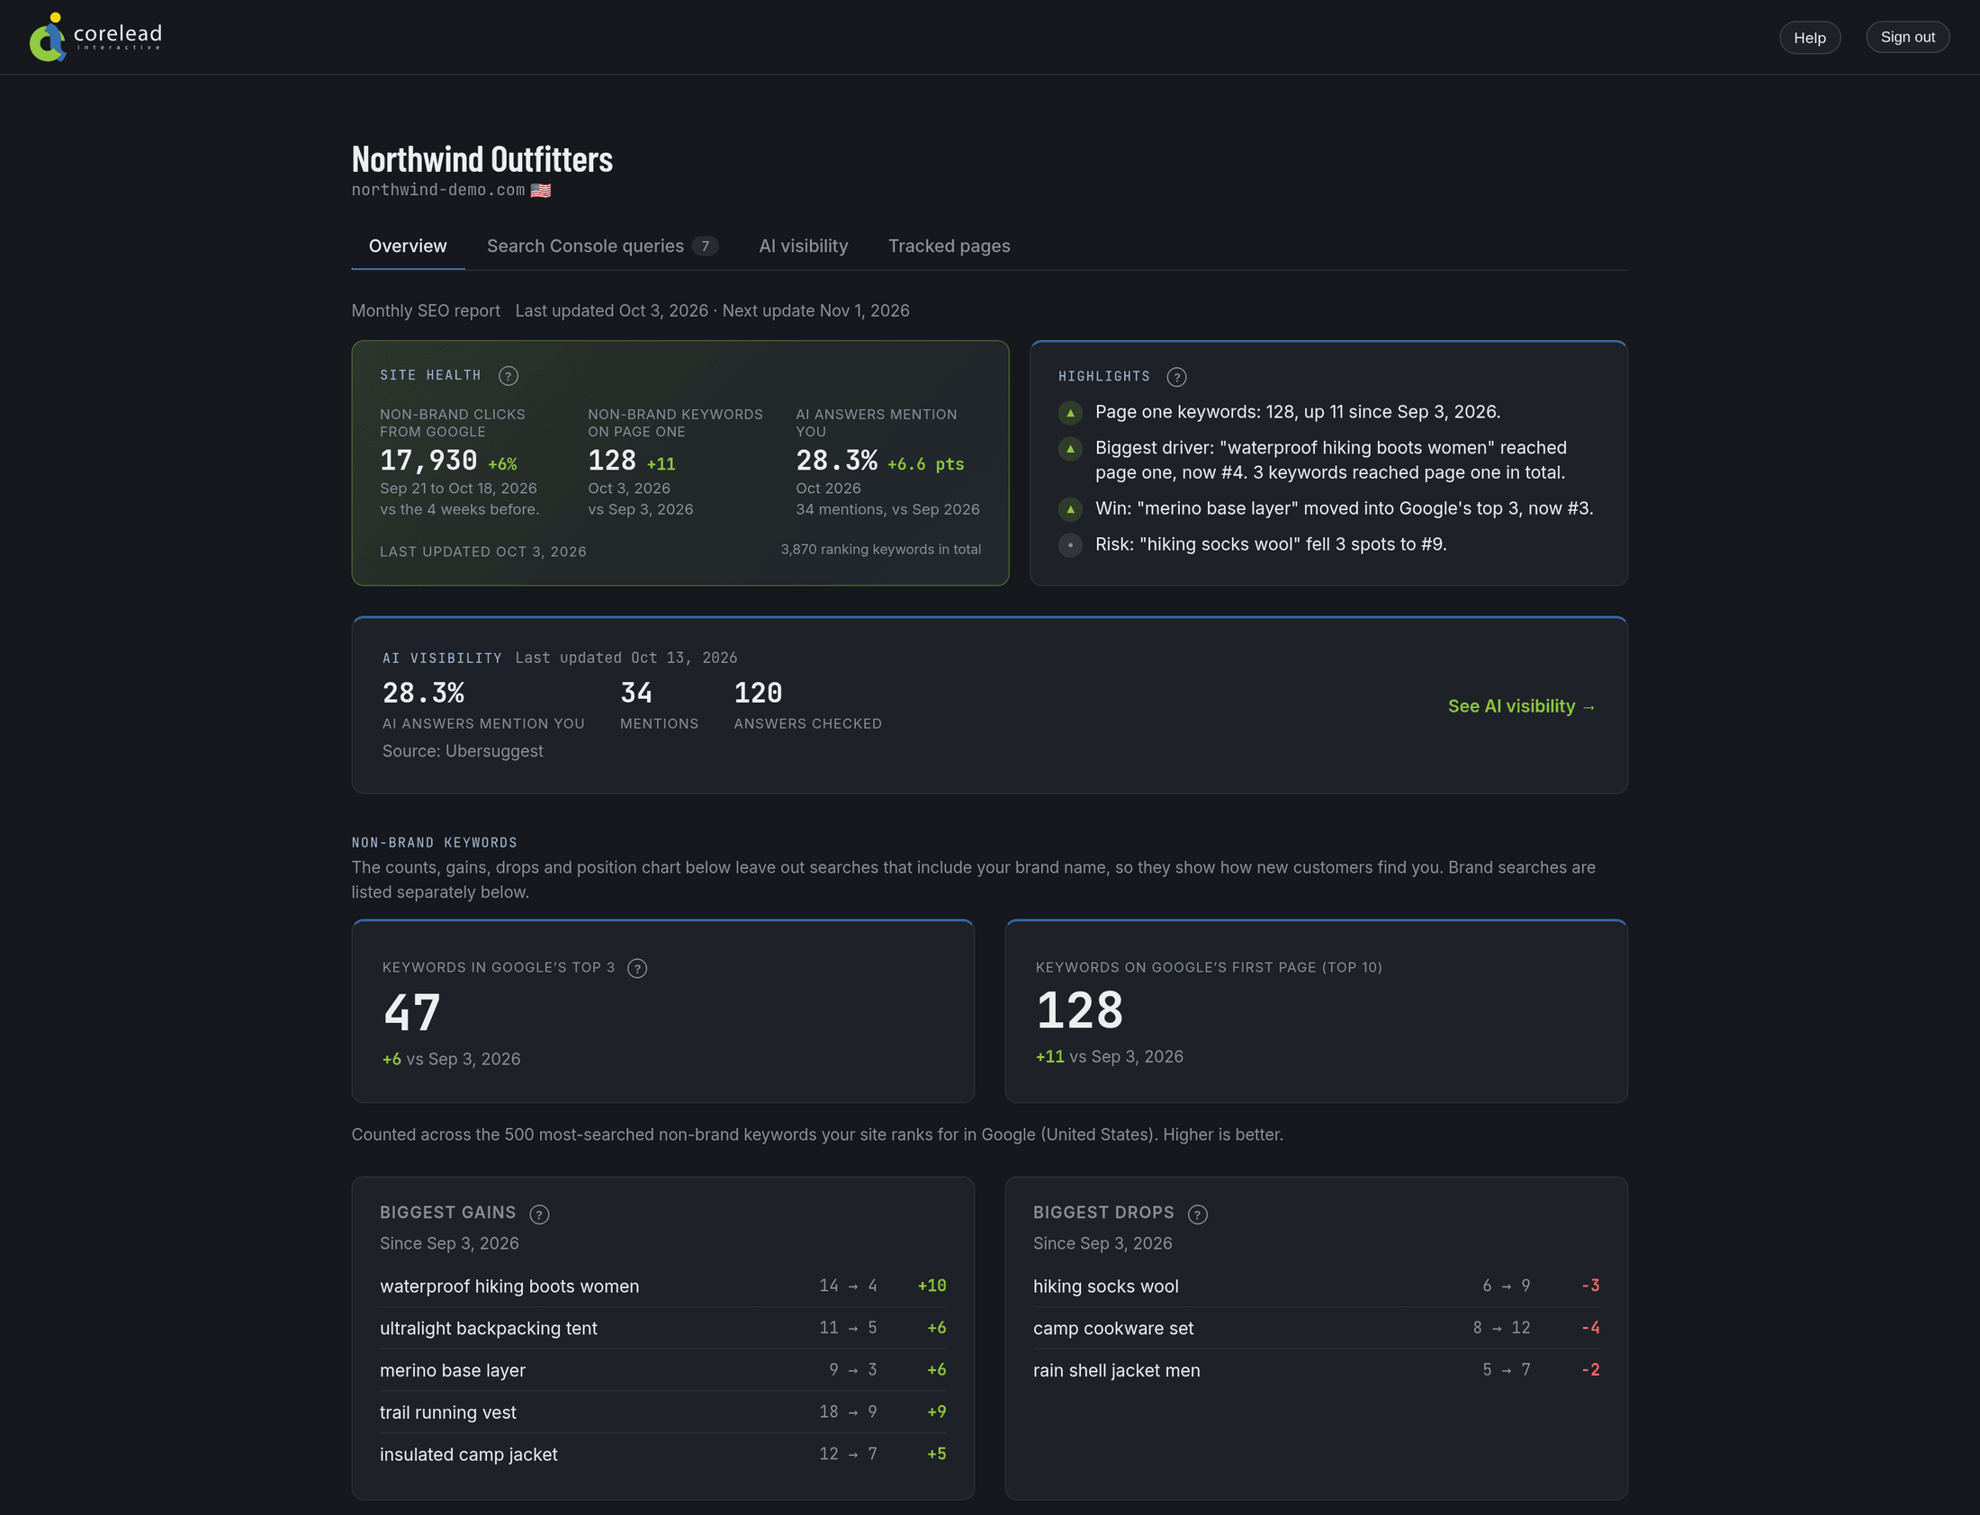
Task: Click the grey dot icon beside Risk highlight
Action: (x=1071, y=544)
